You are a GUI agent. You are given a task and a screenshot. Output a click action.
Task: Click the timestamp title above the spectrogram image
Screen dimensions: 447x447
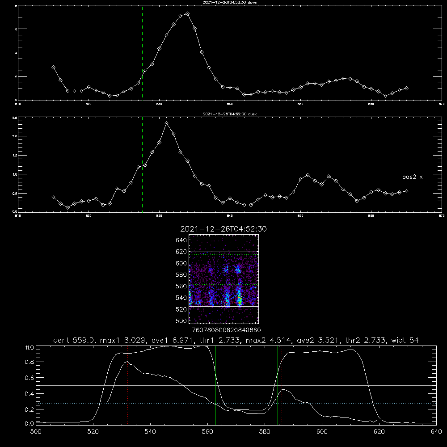[x=223, y=229]
